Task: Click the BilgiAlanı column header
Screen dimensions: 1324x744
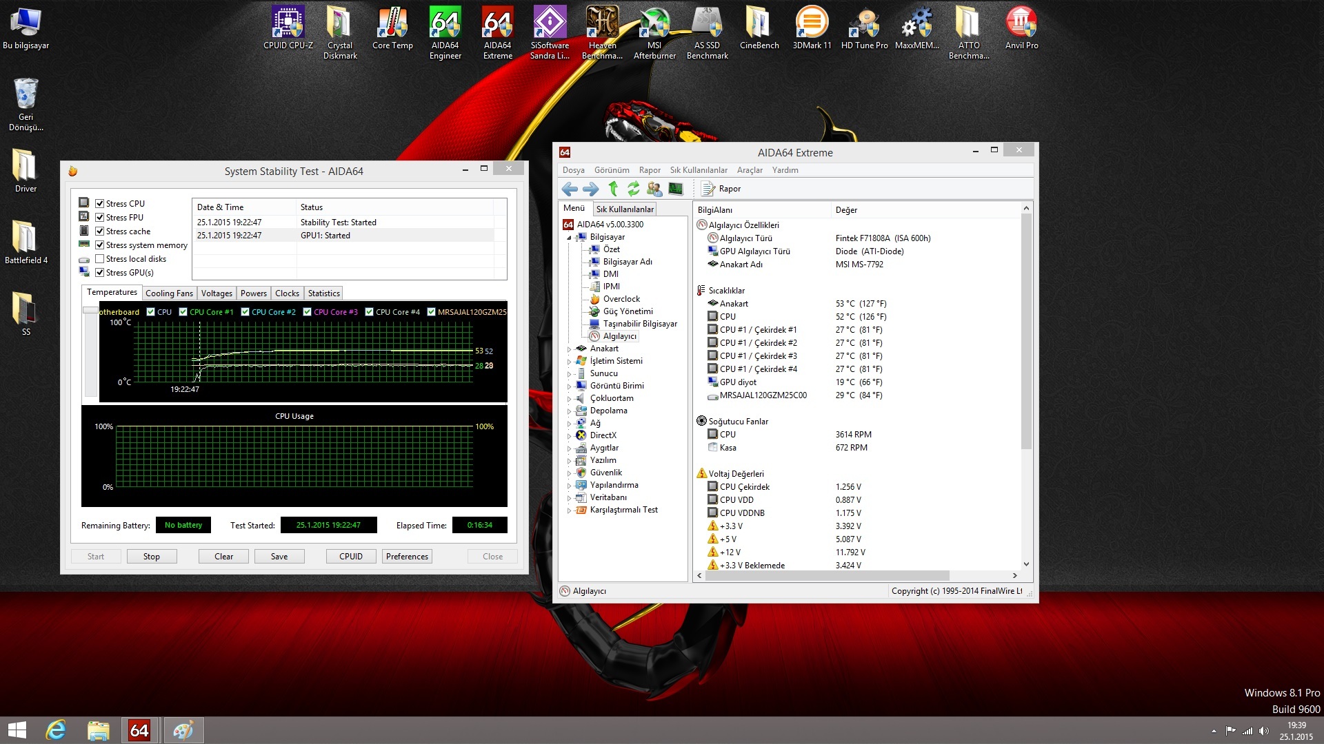Action: 762,210
